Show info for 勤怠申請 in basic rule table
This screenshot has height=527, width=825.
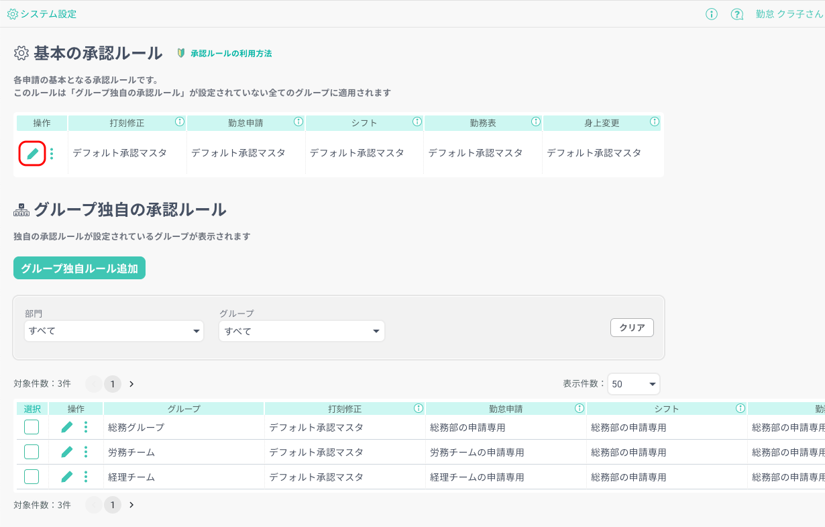click(298, 122)
